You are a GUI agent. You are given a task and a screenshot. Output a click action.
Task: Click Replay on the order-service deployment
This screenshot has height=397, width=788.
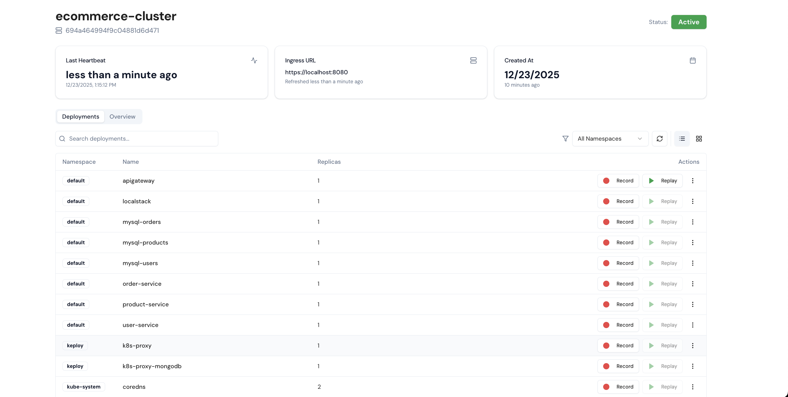point(662,283)
